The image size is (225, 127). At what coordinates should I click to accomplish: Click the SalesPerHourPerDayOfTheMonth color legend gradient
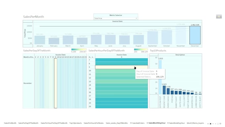[x=141, y=49]
